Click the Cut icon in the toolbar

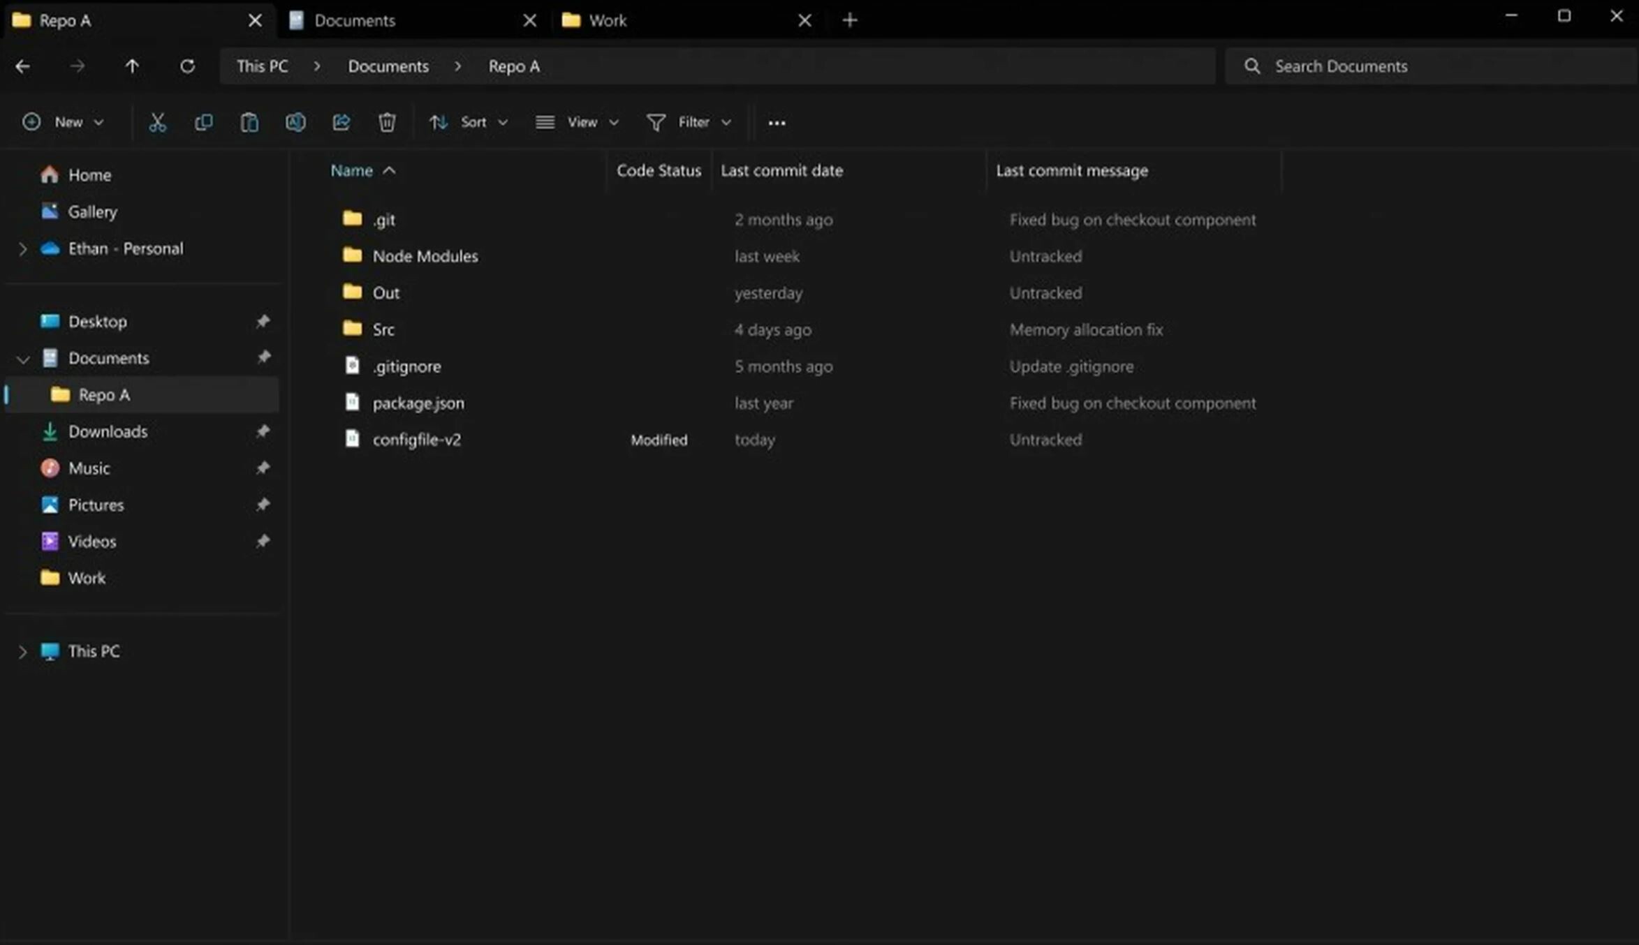(157, 122)
